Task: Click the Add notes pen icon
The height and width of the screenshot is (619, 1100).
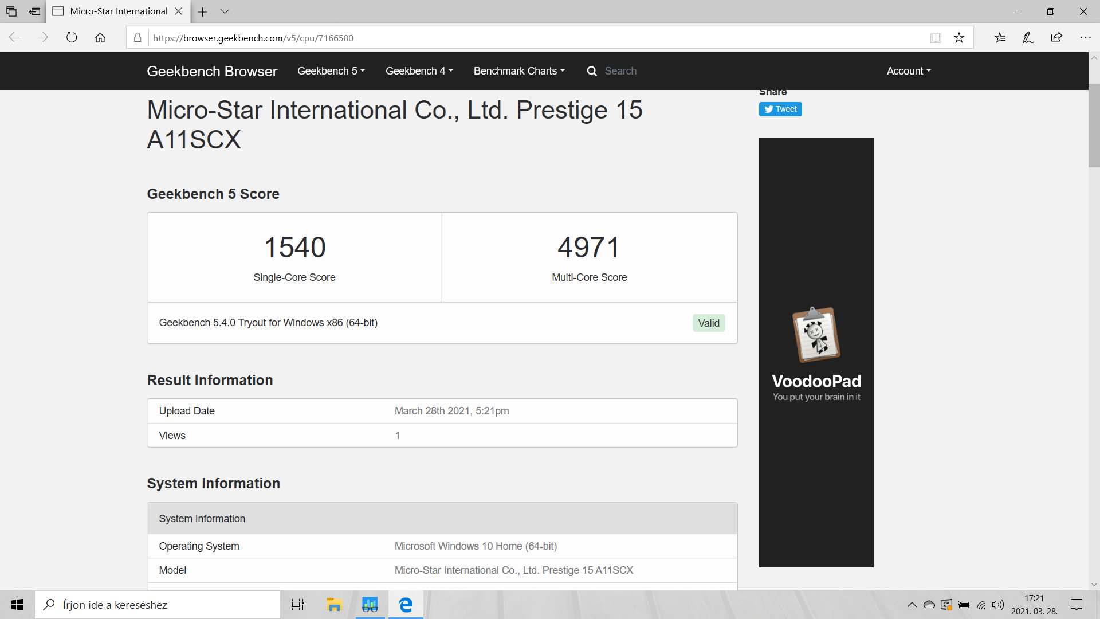Action: (x=1028, y=38)
